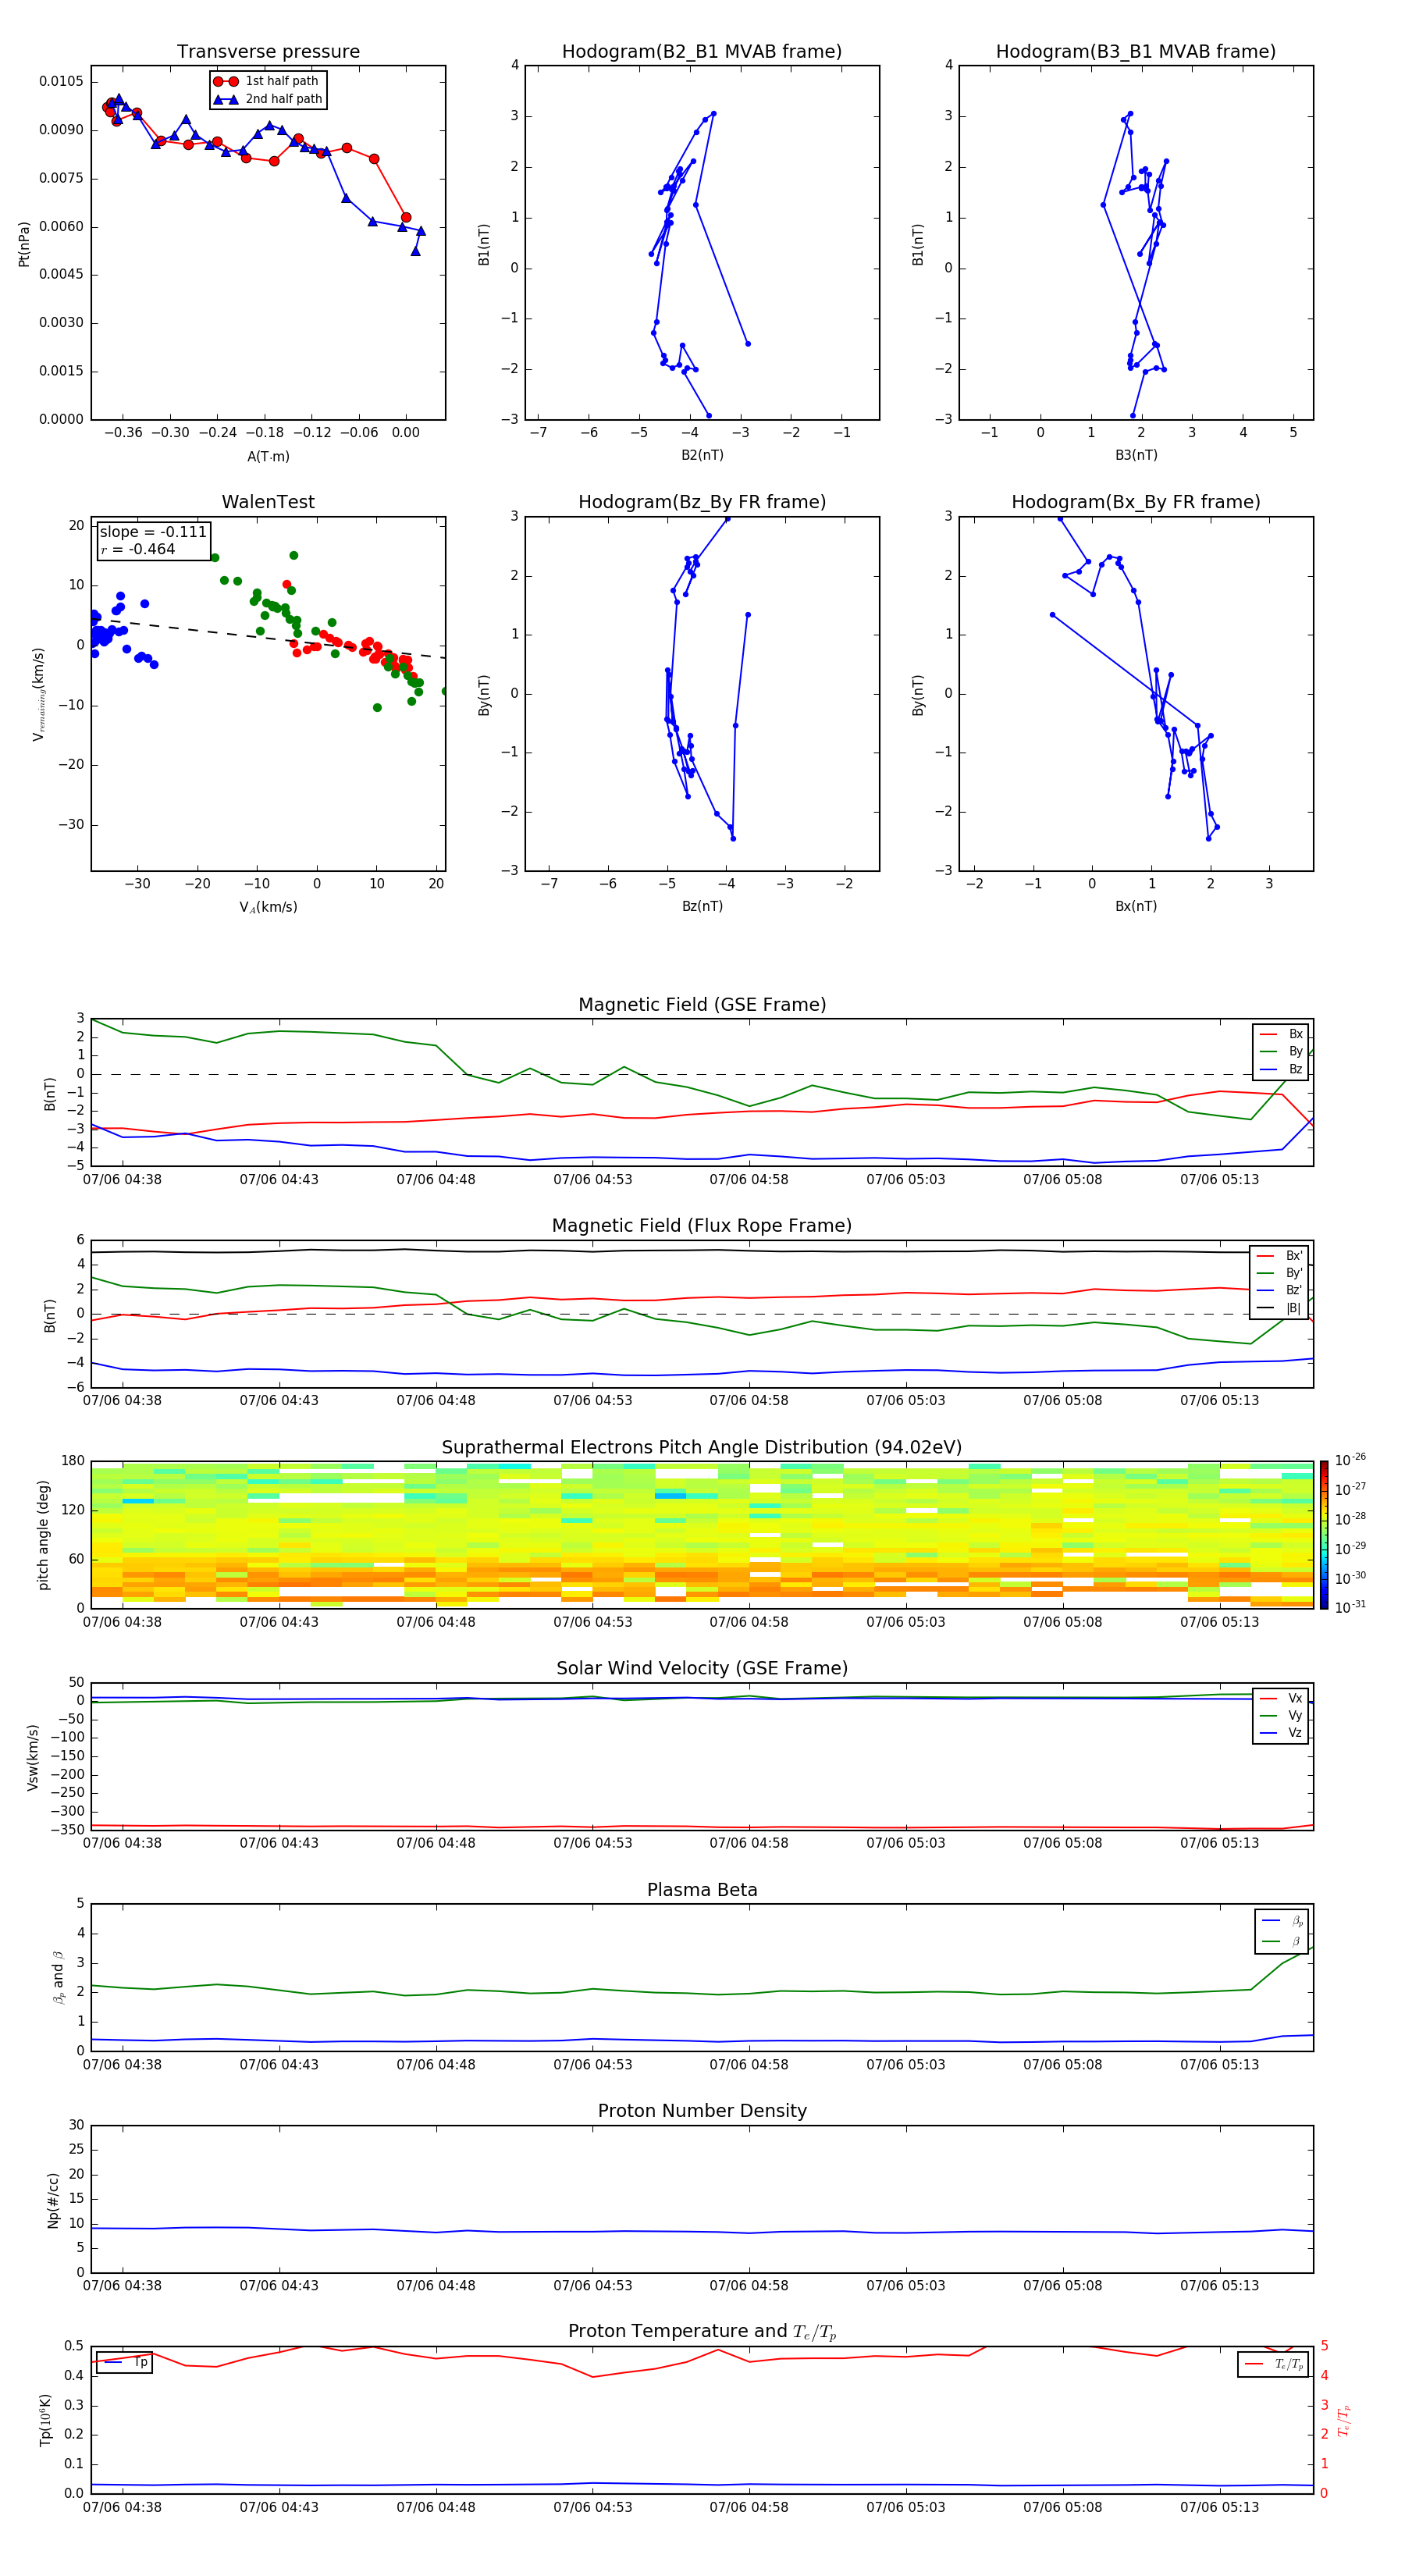Click the "A(T·m)" x-axis label
Screen dimensions: 1405x2576
[268, 456]
